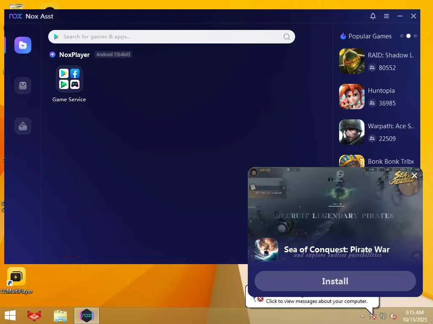Click the RAID: Shadow L. title
Image resolution: width=433 pixels, height=324 pixels.
[x=390, y=55]
